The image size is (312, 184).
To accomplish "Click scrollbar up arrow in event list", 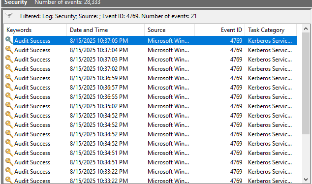I will click(306, 29).
